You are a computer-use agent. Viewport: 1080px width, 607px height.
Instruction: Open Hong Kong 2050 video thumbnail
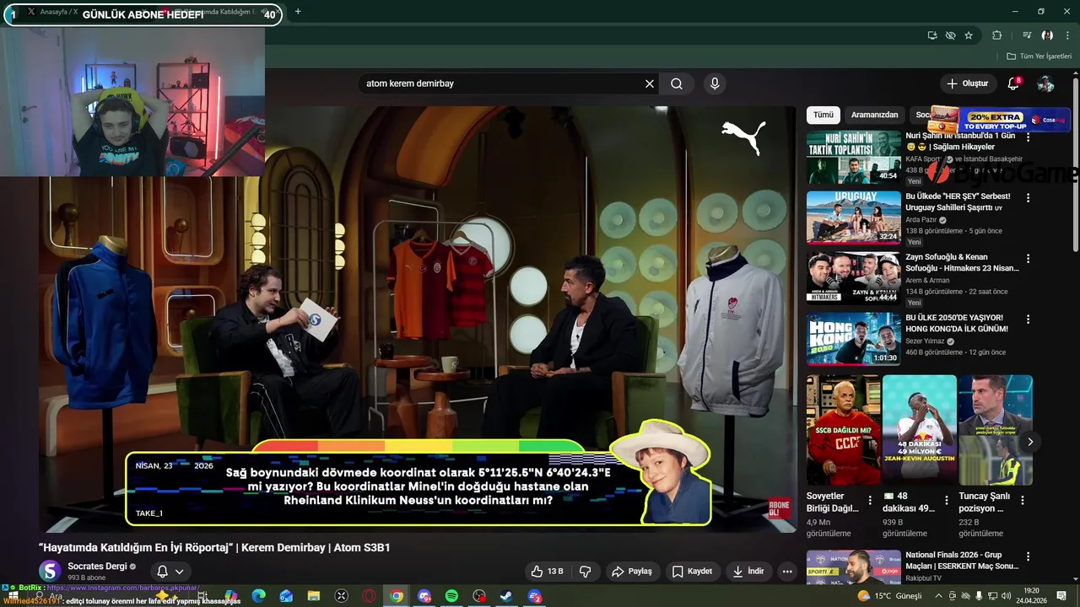[853, 339]
